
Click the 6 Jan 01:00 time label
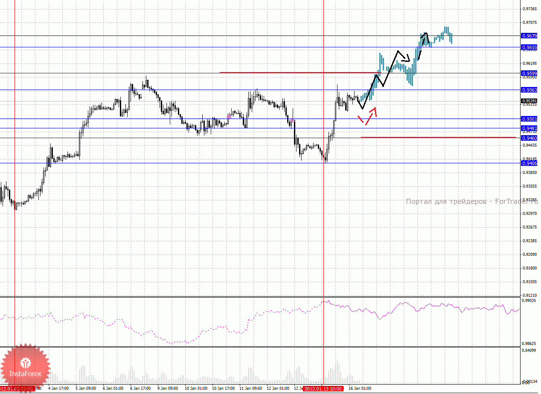pyautogui.click(x=113, y=388)
